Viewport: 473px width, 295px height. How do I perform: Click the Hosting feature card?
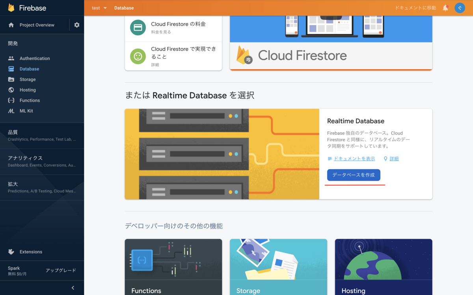coord(384,267)
